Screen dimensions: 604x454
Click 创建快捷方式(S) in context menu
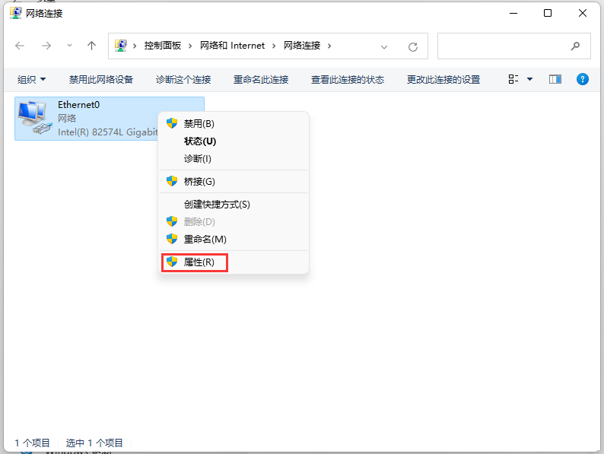click(x=217, y=204)
